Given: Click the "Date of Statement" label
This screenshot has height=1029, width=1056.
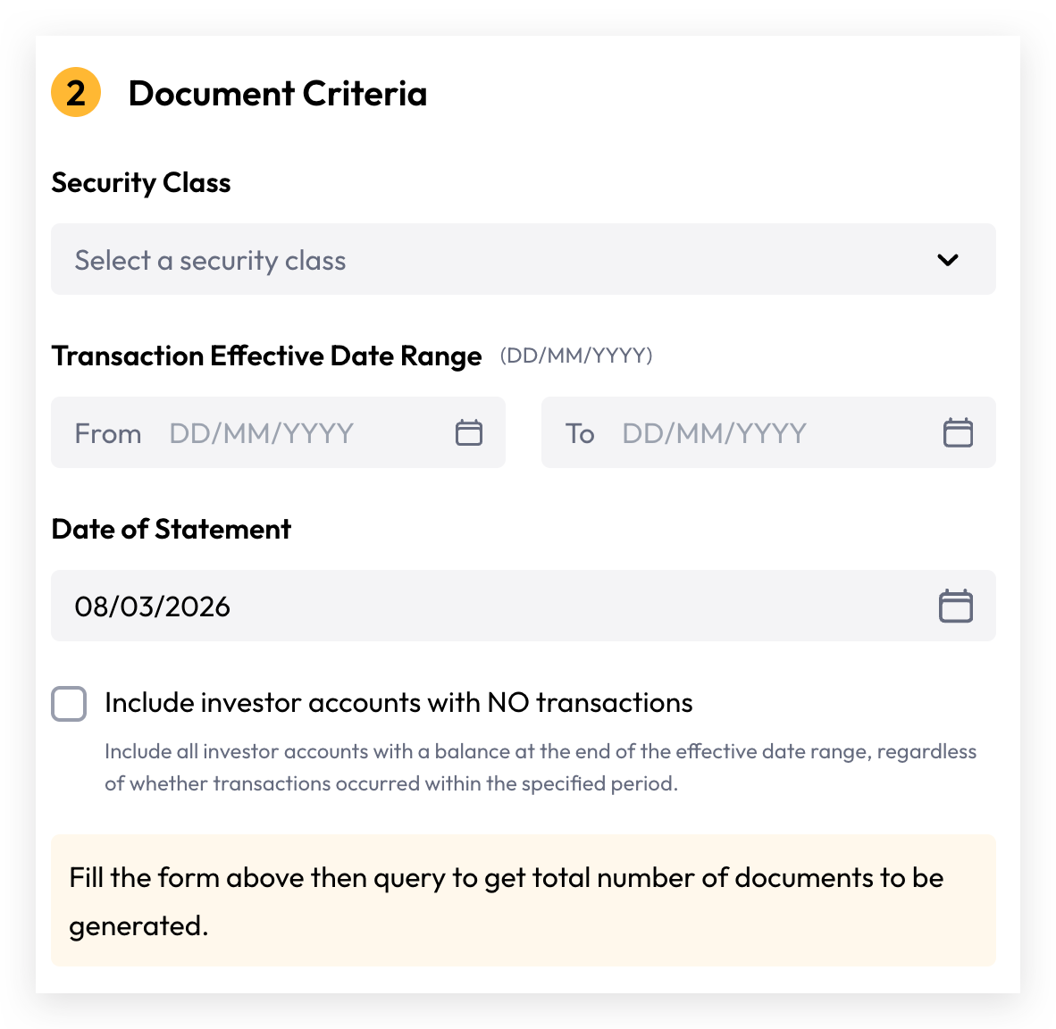Looking at the screenshot, I should click(171, 530).
